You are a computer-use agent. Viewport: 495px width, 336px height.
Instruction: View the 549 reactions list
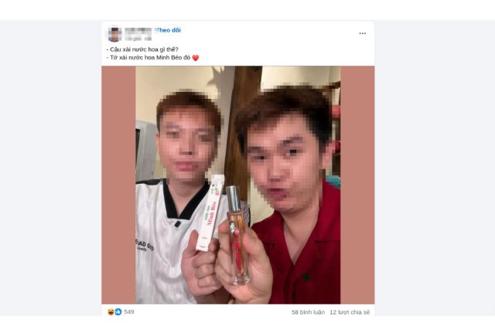129,312
